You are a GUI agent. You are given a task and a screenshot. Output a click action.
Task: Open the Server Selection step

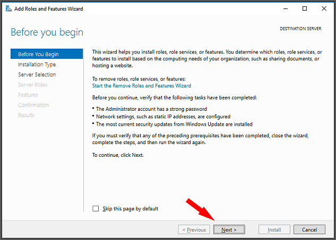(x=37, y=75)
